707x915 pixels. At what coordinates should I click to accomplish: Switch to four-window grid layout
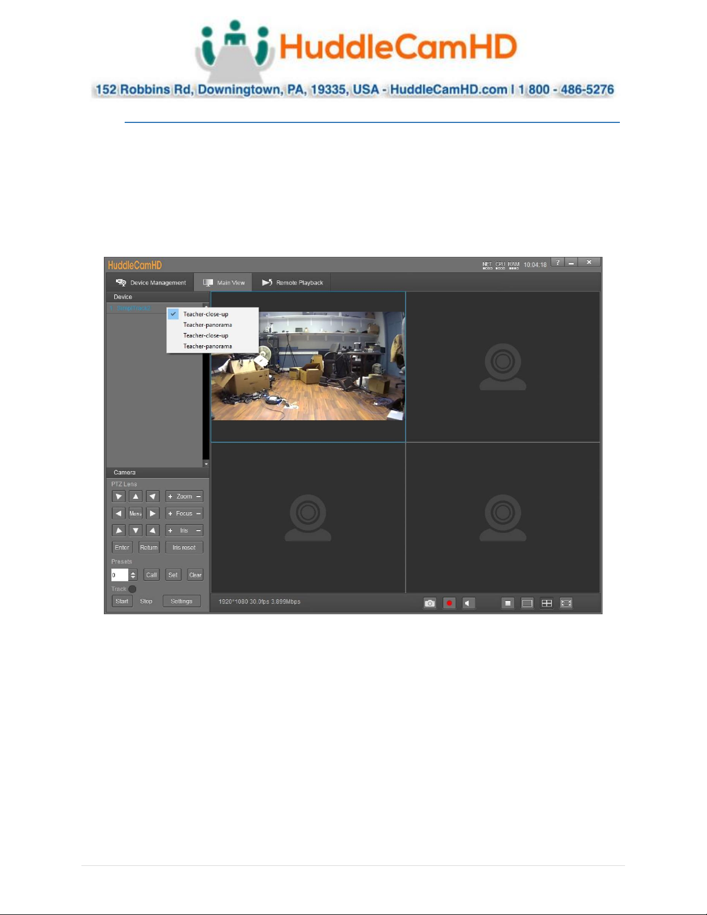click(x=547, y=603)
